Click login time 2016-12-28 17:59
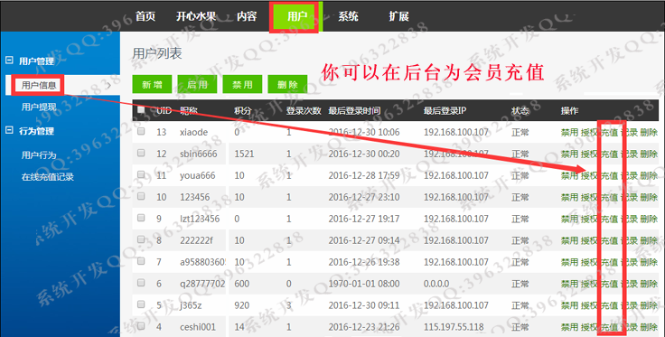 (364, 175)
